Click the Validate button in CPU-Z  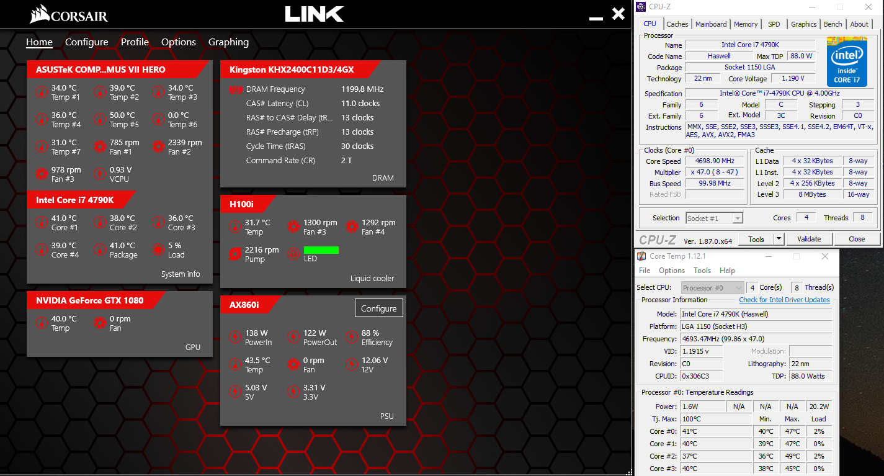tap(809, 239)
